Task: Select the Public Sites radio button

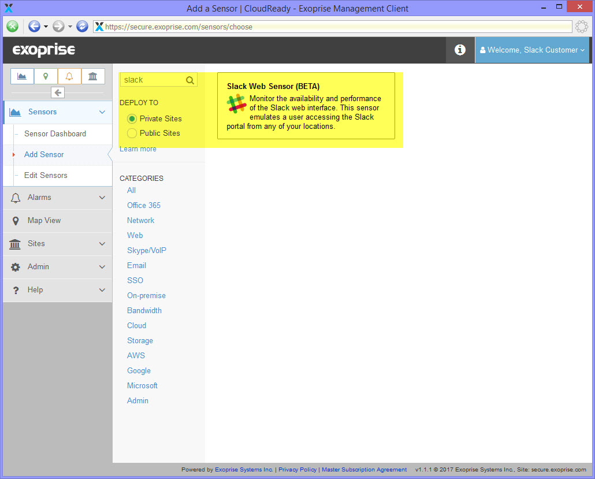Action: [x=132, y=133]
